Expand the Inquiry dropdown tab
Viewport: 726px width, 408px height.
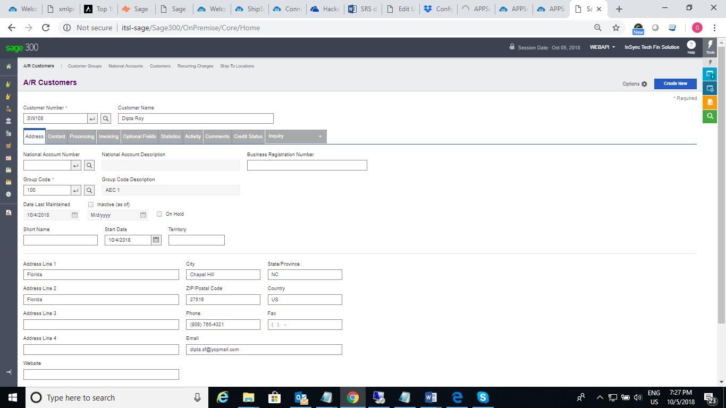point(296,137)
